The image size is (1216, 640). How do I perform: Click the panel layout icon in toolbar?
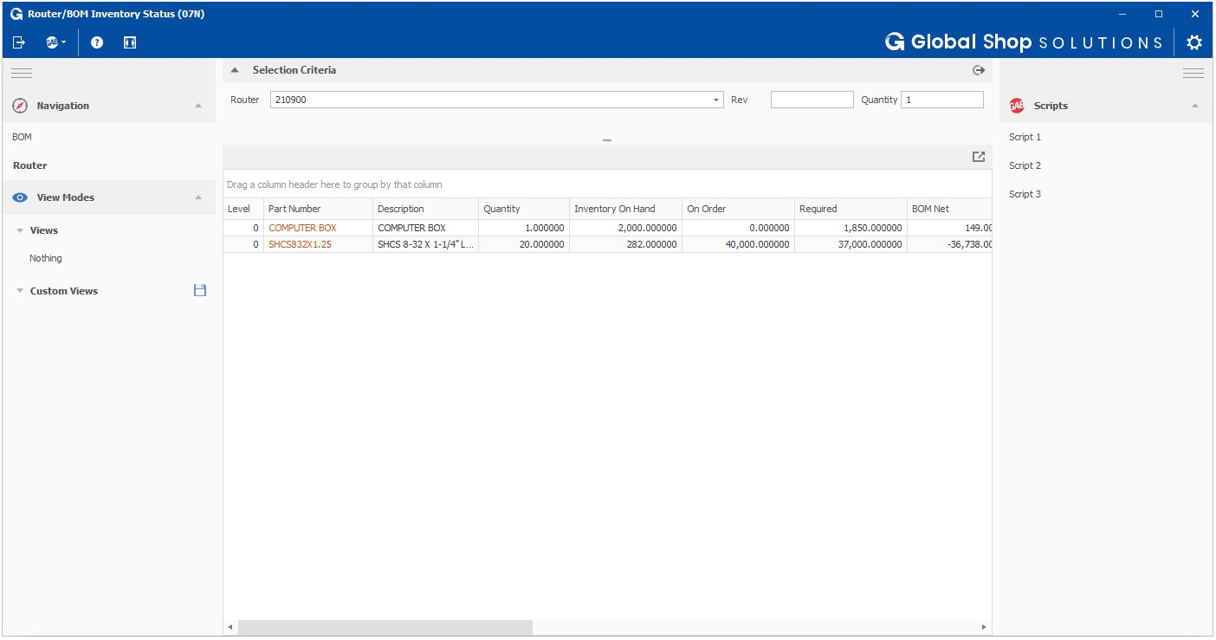coord(130,42)
